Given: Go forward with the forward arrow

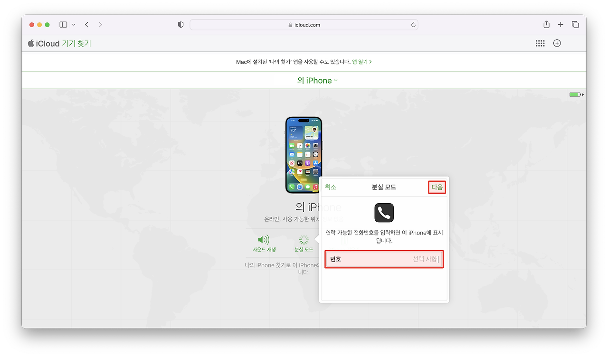Looking at the screenshot, I should (100, 25).
